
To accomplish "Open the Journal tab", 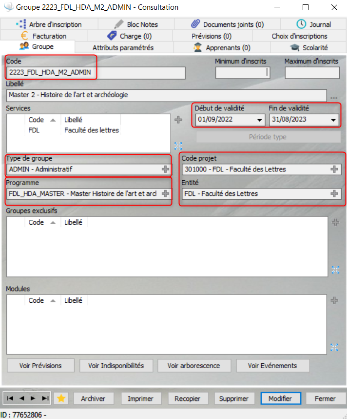I will 314,24.
